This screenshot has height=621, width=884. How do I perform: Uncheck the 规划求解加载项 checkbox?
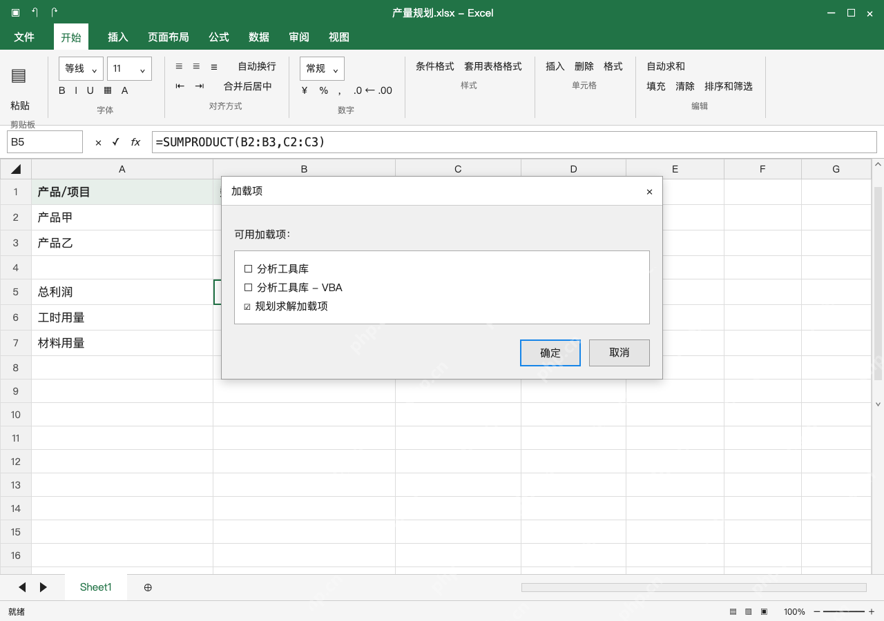tap(247, 306)
